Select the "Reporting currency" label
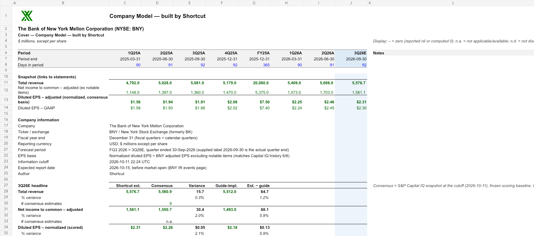 point(35,144)
